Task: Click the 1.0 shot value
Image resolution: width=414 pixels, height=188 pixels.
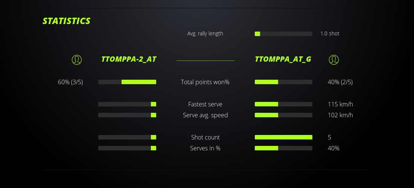Action: click(x=330, y=33)
